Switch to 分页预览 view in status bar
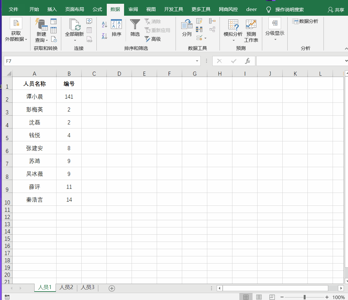348x300 pixels. pyautogui.click(x=271, y=297)
